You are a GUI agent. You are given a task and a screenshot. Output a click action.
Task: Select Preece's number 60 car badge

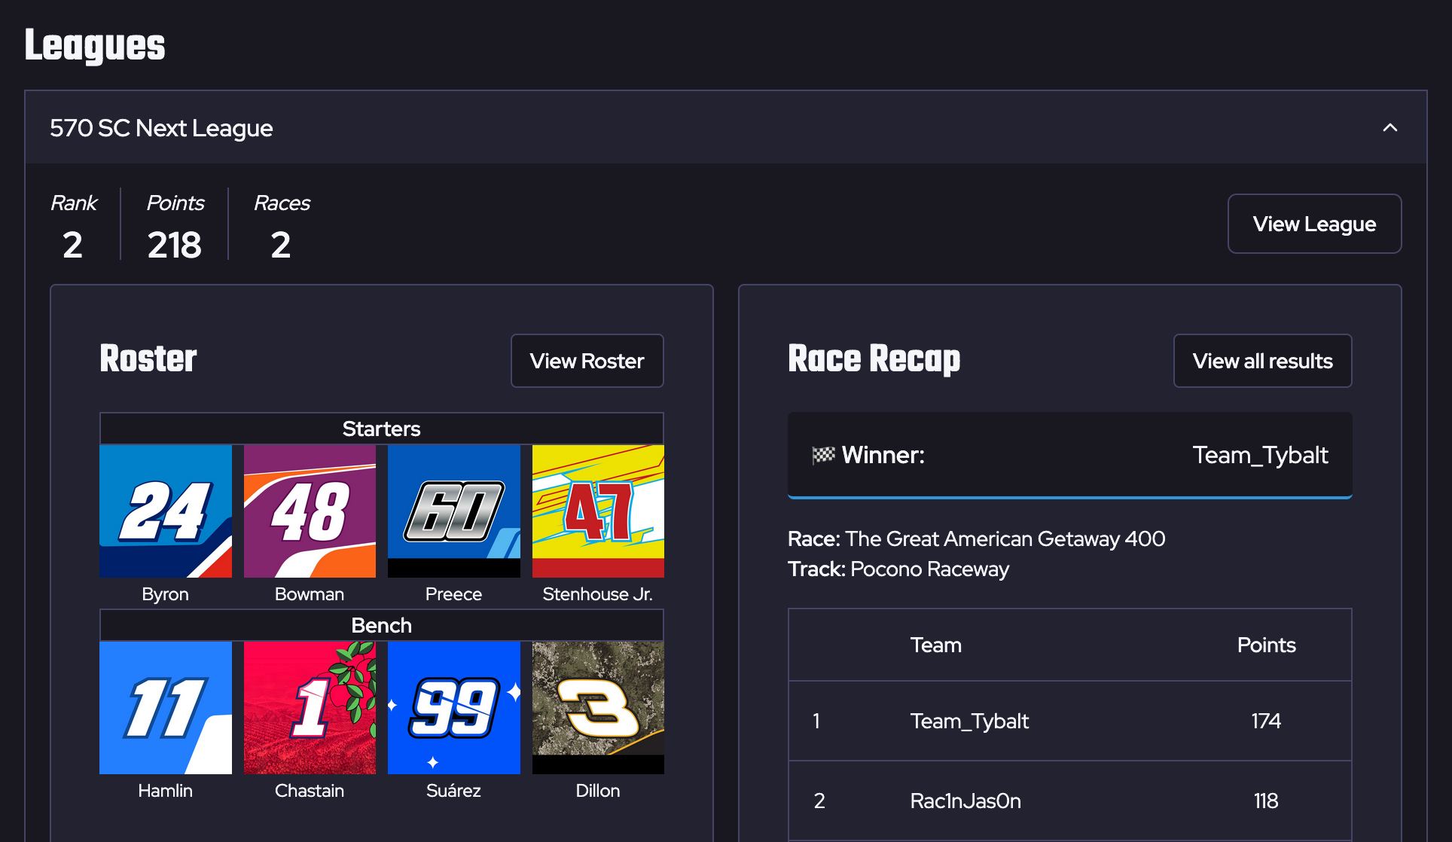(454, 511)
